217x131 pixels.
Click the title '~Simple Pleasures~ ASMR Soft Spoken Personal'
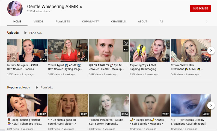[x=106, y=122]
